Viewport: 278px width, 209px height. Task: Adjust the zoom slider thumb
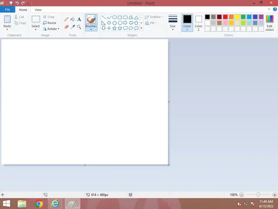[x=258, y=195]
